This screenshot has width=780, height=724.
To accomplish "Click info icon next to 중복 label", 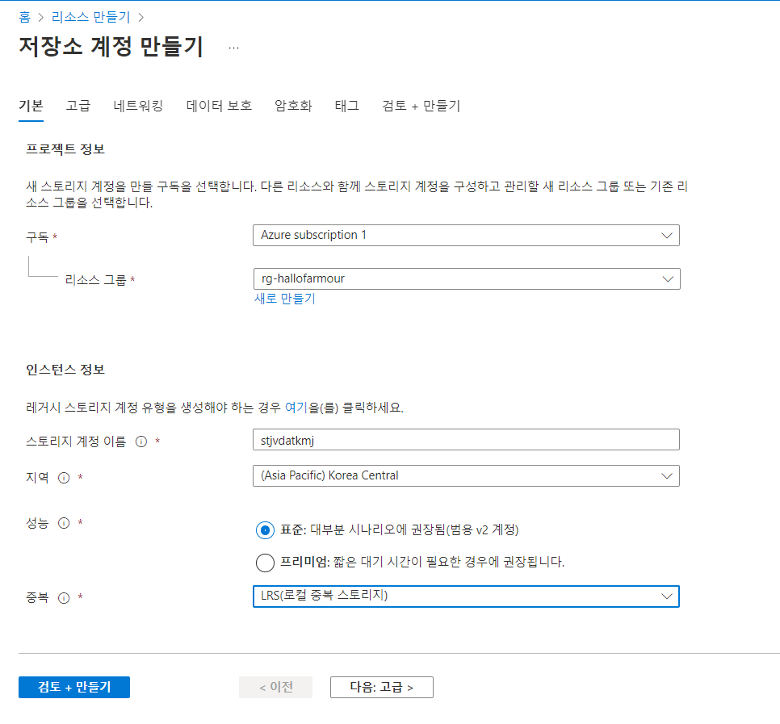I will point(64,598).
